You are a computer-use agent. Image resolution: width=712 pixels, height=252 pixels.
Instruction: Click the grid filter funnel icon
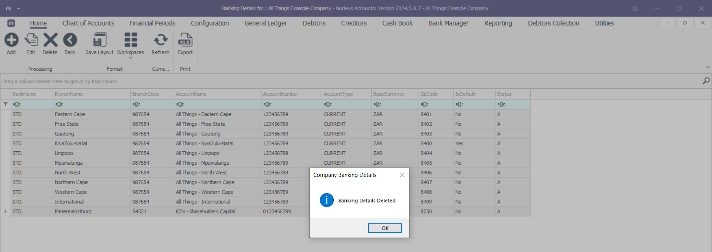coord(6,104)
